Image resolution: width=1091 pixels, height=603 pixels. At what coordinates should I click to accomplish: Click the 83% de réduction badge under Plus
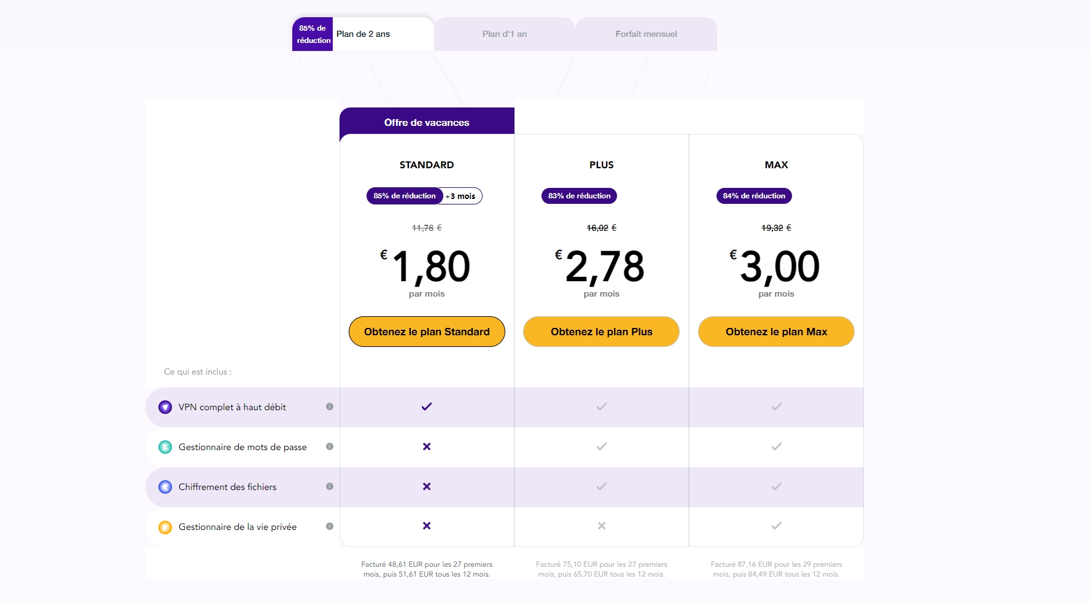point(579,196)
